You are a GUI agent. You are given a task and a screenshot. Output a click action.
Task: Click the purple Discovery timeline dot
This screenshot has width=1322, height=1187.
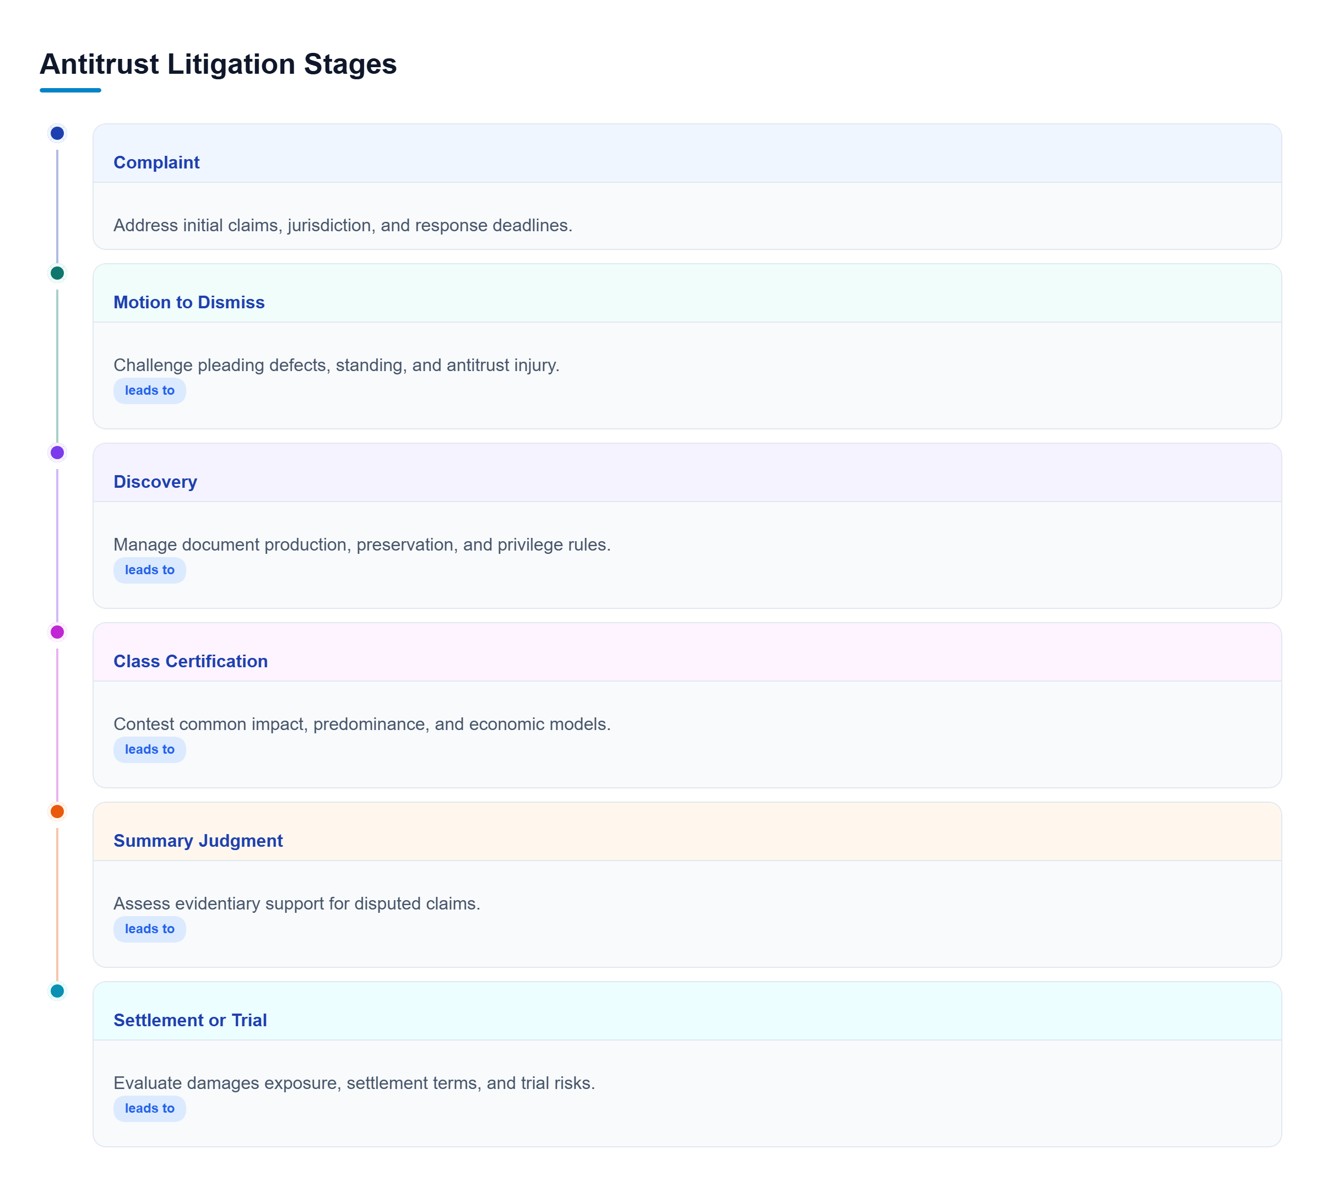(x=57, y=452)
